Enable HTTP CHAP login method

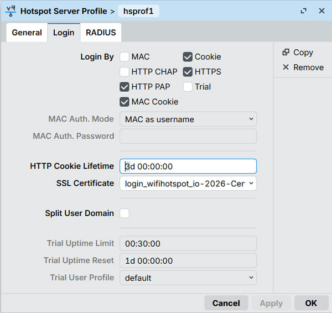124,72
